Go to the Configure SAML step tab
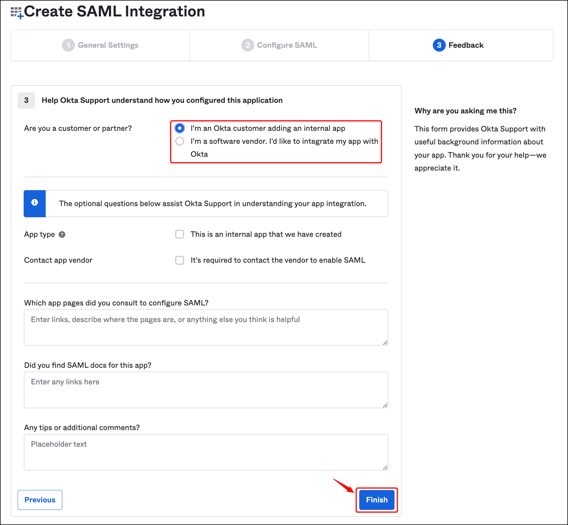Image resolution: width=568 pixels, height=525 pixels. click(x=279, y=45)
